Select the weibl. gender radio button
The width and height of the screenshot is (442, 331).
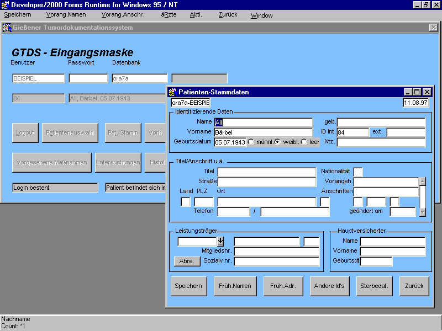click(278, 142)
